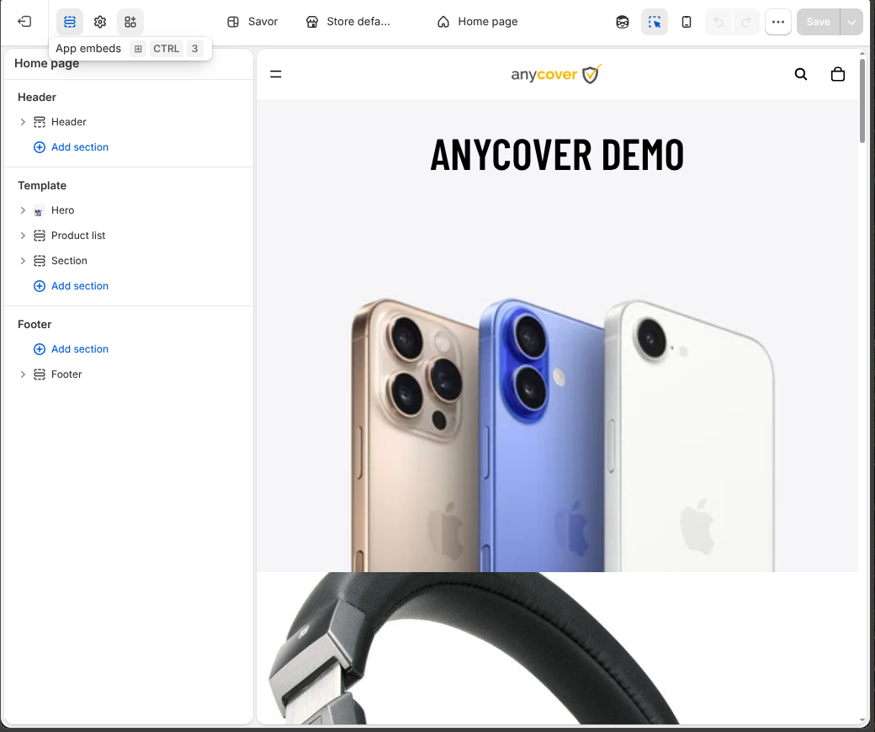The height and width of the screenshot is (732, 875).
Task: Select the Section row under Template
Action: 129,261
